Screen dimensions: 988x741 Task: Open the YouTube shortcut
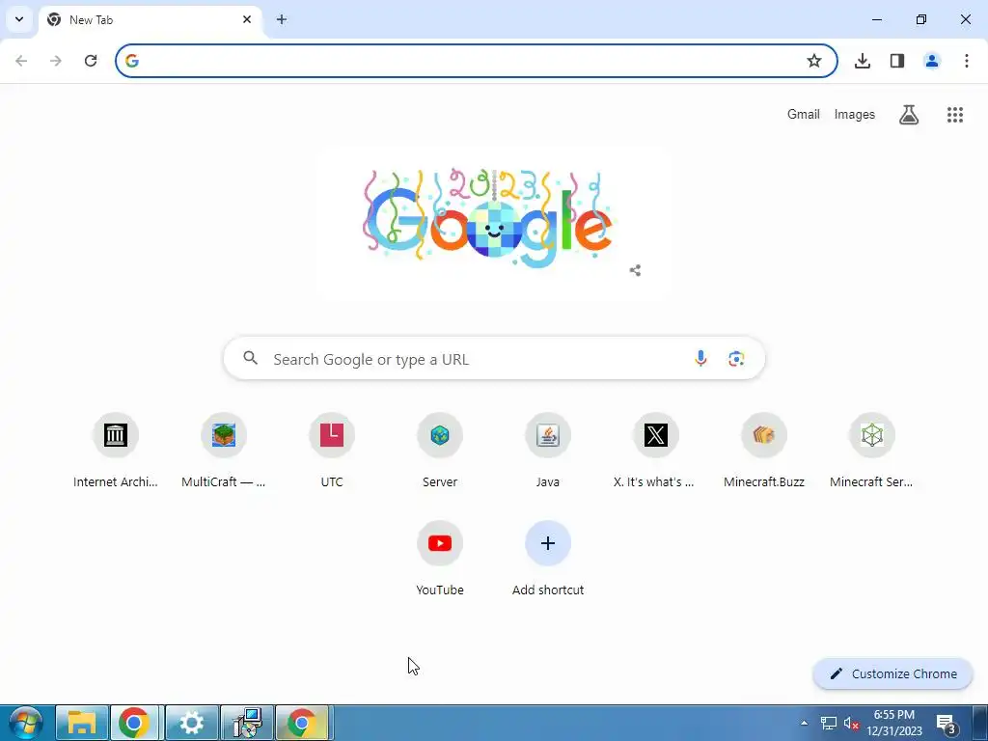point(440,559)
